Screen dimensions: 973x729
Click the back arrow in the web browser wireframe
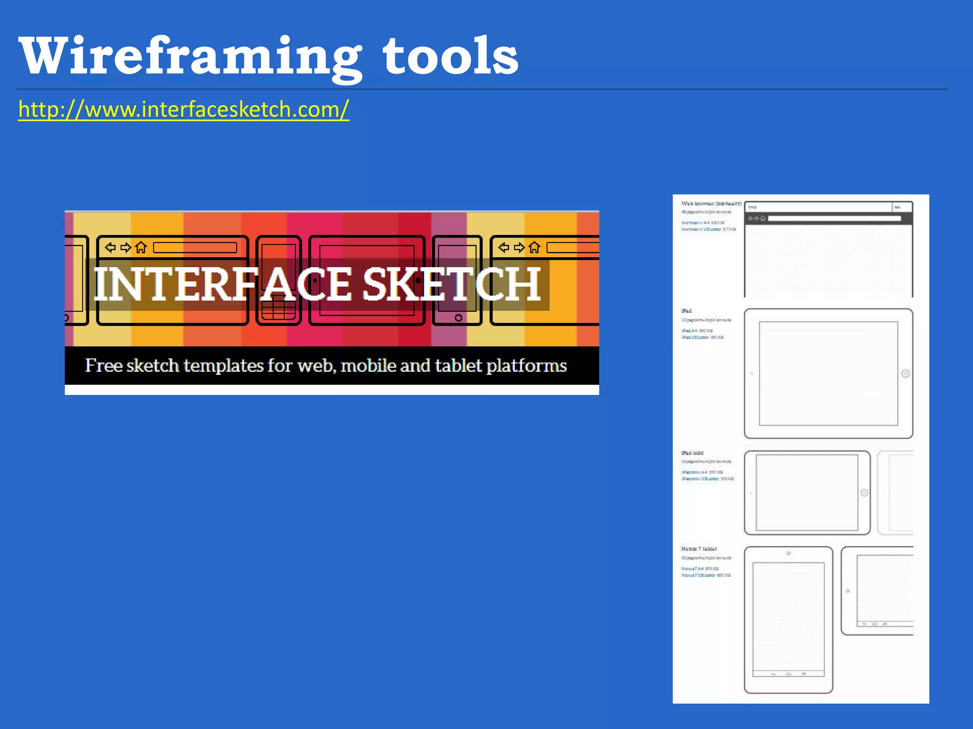(750, 219)
